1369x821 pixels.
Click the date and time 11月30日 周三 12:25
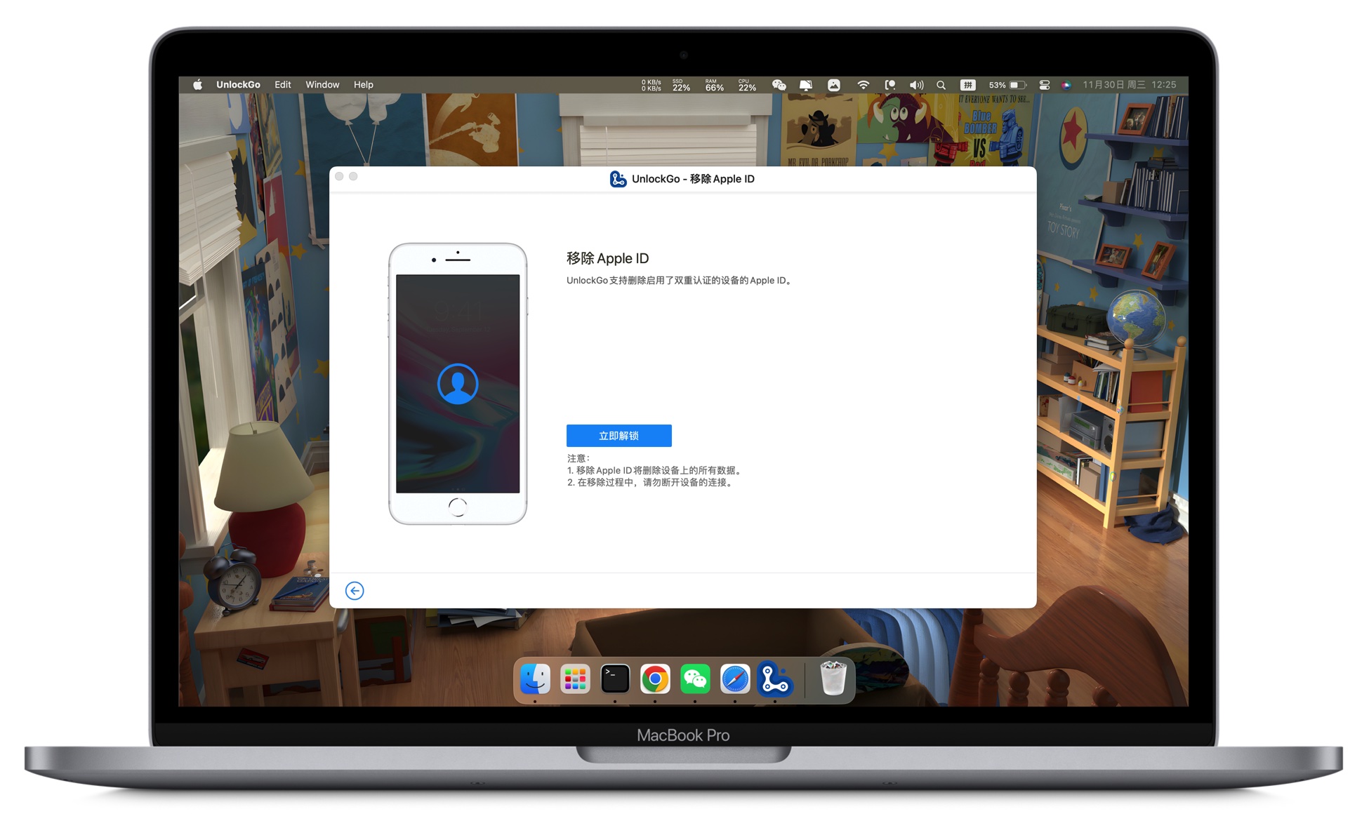click(1129, 85)
